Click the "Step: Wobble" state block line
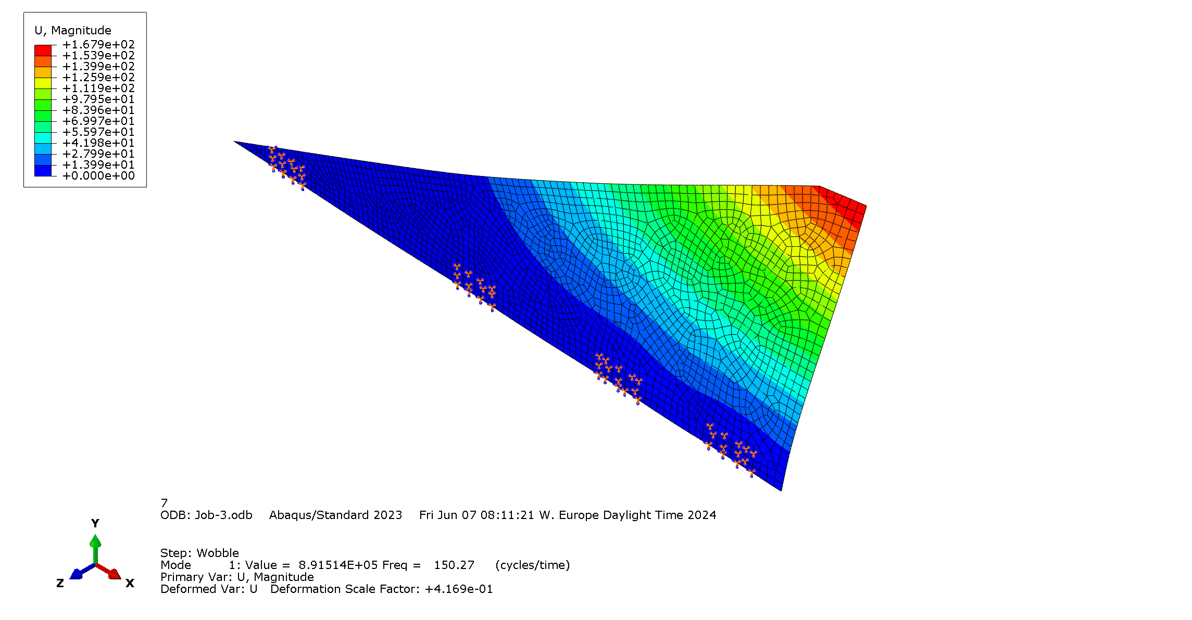Image resolution: width=1192 pixels, height=620 pixels. (x=199, y=553)
